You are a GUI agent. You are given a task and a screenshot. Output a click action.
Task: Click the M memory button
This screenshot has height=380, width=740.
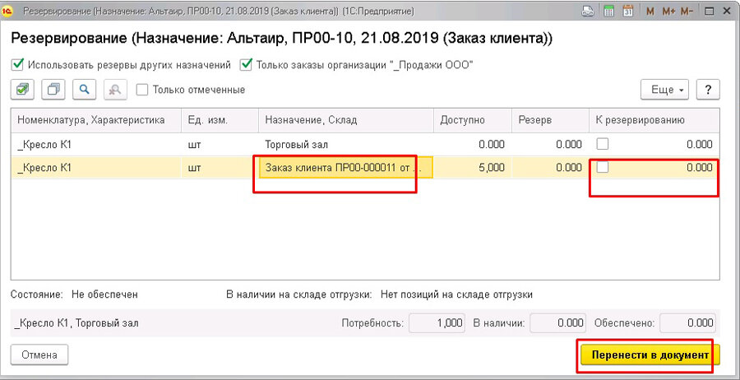click(x=650, y=12)
